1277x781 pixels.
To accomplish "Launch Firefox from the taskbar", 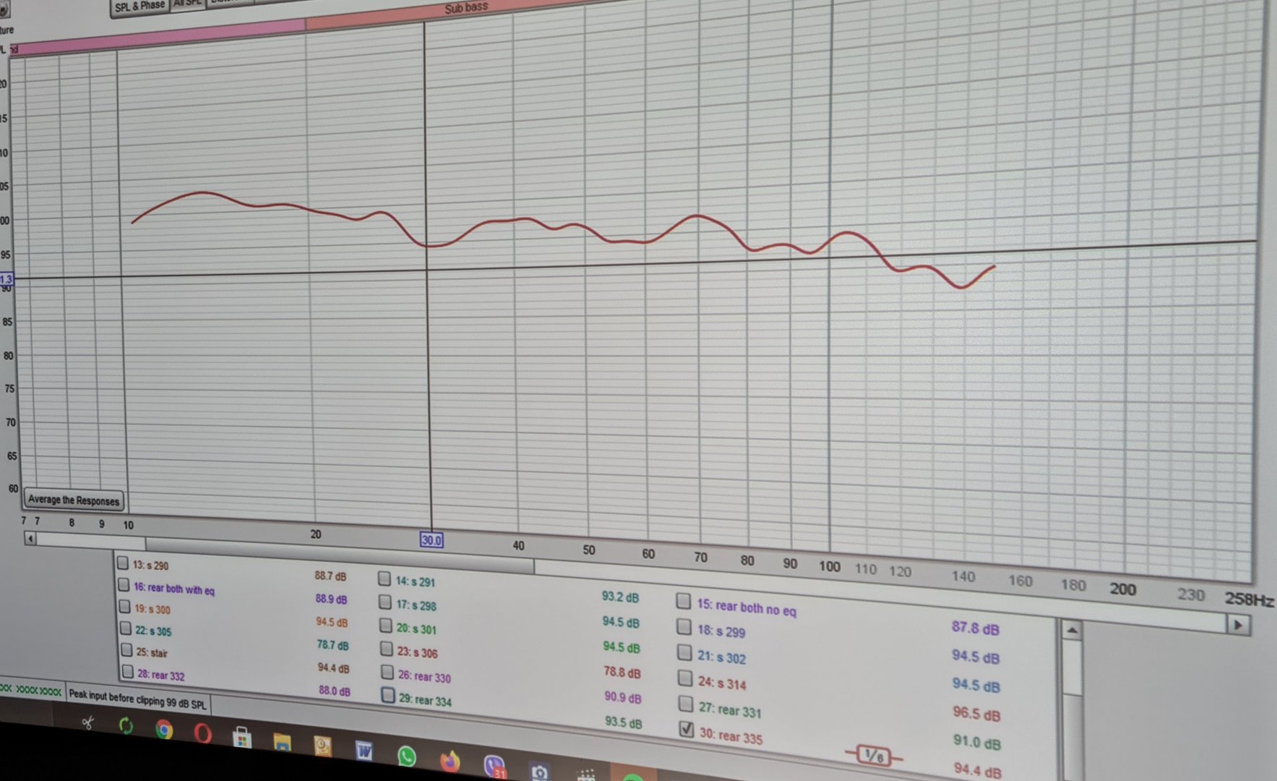I will pos(450,761).
